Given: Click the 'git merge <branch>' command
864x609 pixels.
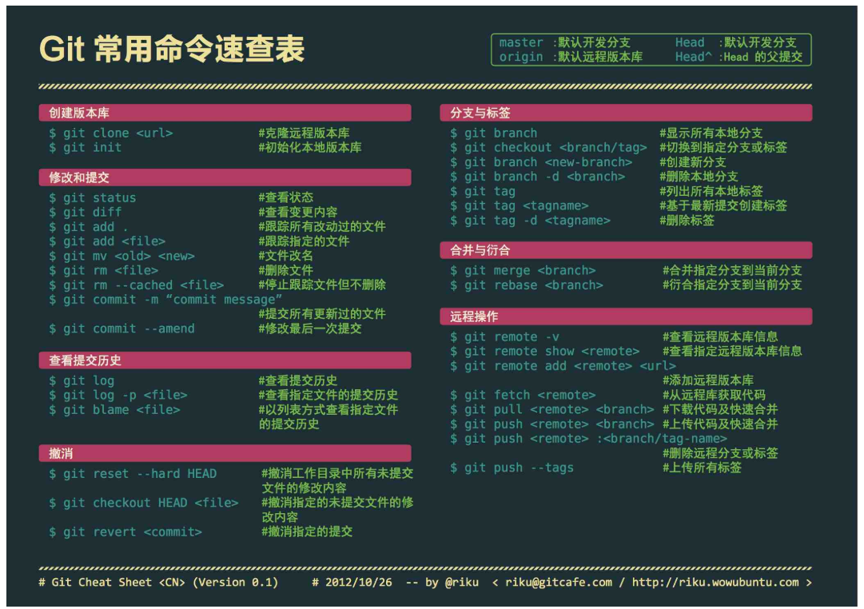Looking at the screenshot, I should pos(523,271).
